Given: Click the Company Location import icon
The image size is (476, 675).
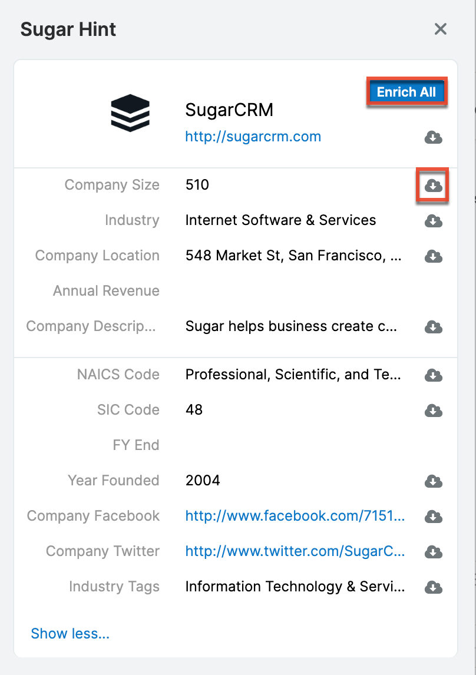Looking at the screenshot, I should click(432, 256).
